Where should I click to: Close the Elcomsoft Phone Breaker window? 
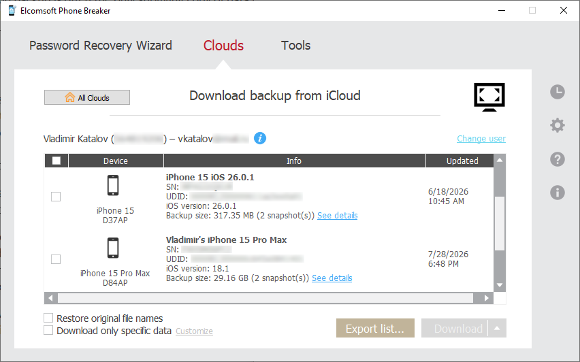pos(564,10)
